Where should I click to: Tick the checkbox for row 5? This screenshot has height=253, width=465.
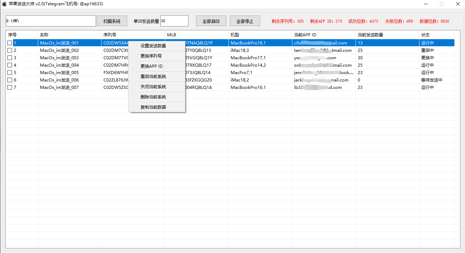click(10, 73)
